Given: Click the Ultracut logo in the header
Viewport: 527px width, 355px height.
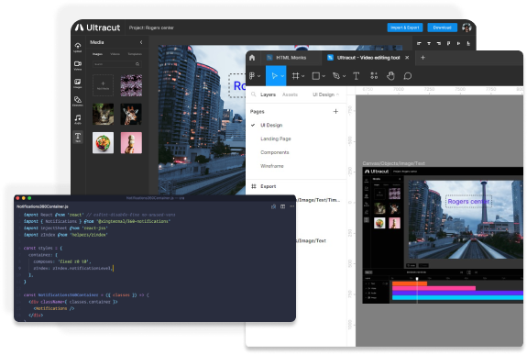Looking at the screenshot, I should 97,28.
